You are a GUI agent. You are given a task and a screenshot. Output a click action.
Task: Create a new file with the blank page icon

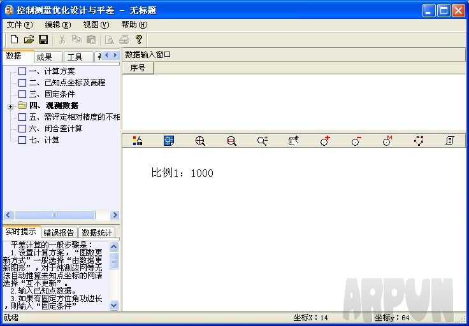click(14, 39)
